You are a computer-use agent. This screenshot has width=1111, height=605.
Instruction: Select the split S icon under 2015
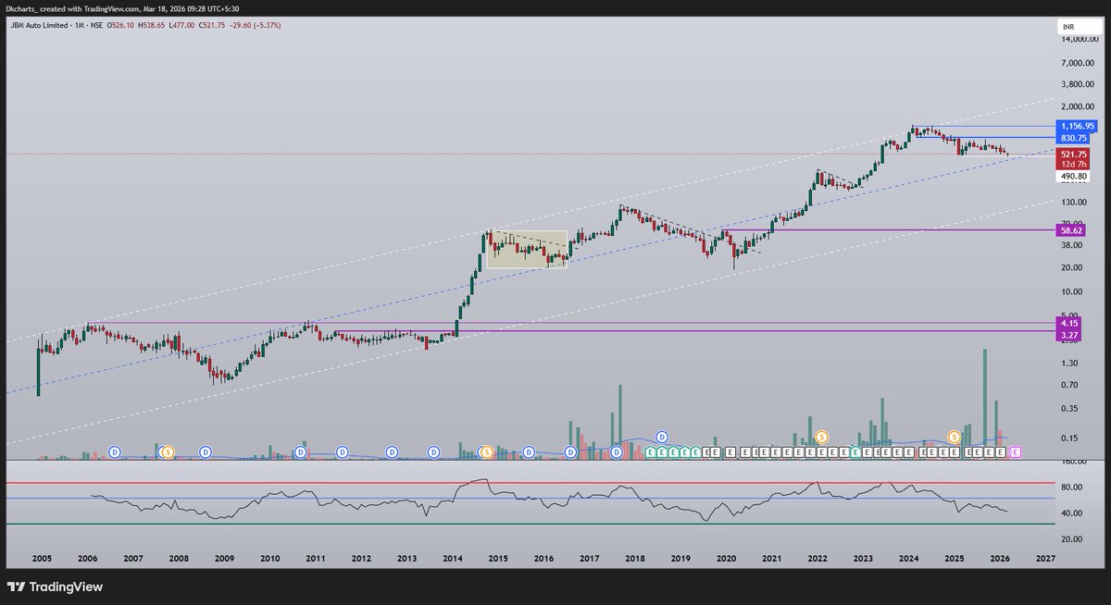point(487,452)
